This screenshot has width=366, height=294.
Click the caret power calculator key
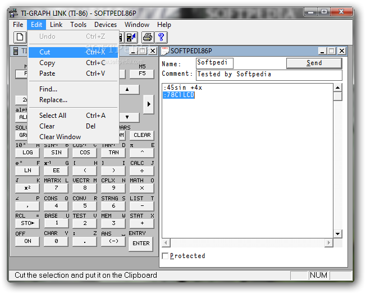point(142,153)
